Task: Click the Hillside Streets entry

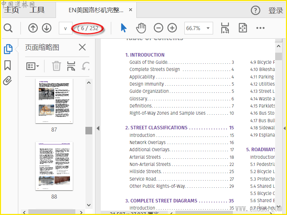Action: click(x=182, y=172)
